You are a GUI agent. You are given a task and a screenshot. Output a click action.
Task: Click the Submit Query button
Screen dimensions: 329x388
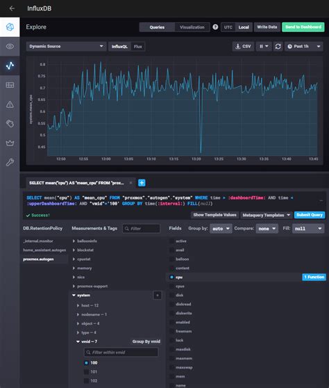tap(310, 215)
